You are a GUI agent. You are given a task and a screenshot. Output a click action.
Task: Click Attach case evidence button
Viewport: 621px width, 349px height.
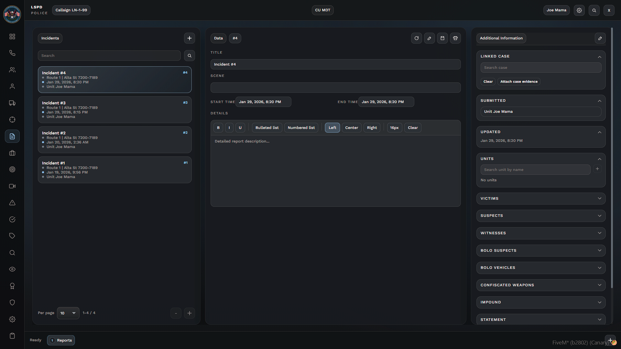click(x=518, y=82)
